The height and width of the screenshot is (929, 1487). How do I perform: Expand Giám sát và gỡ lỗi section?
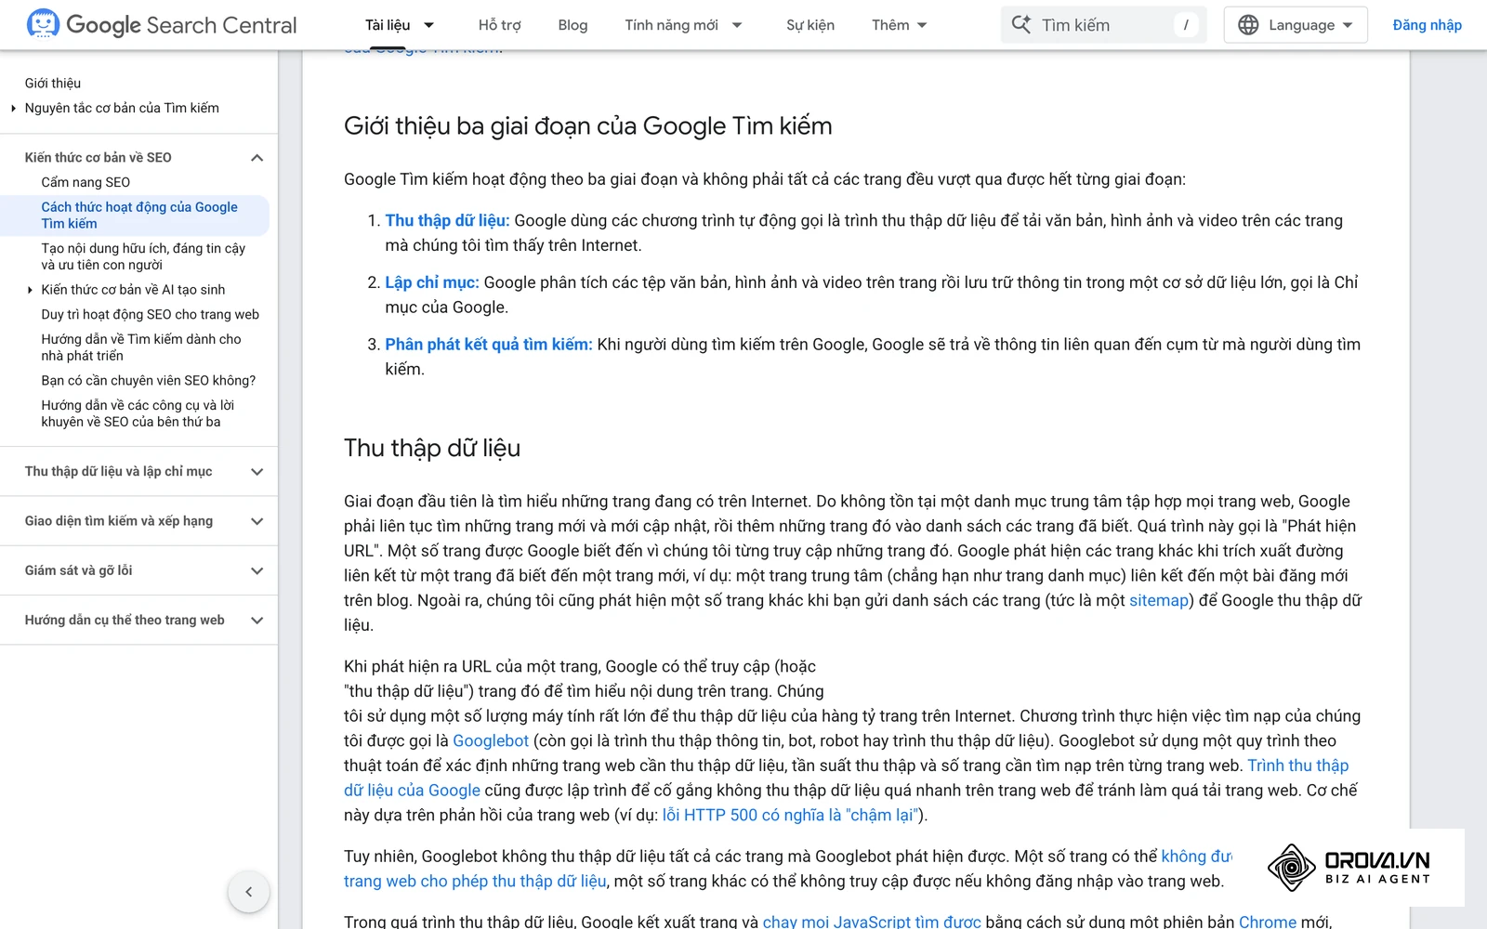[x=257, y=570]
